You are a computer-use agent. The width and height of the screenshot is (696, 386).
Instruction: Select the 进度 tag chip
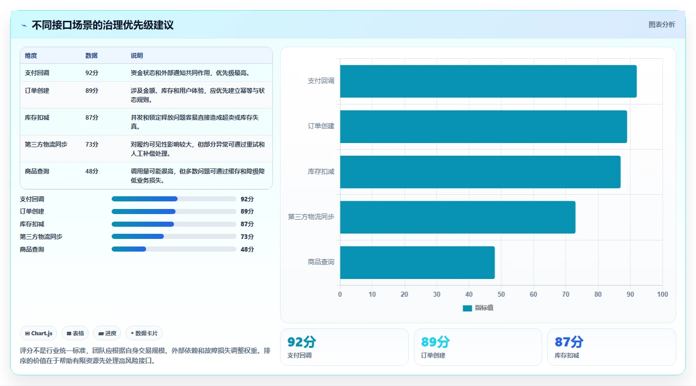(107, 333)
